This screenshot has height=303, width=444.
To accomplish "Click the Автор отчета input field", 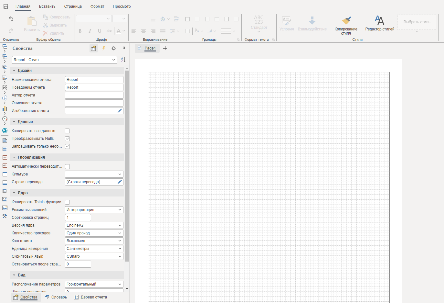I will [x=94, y=95].
